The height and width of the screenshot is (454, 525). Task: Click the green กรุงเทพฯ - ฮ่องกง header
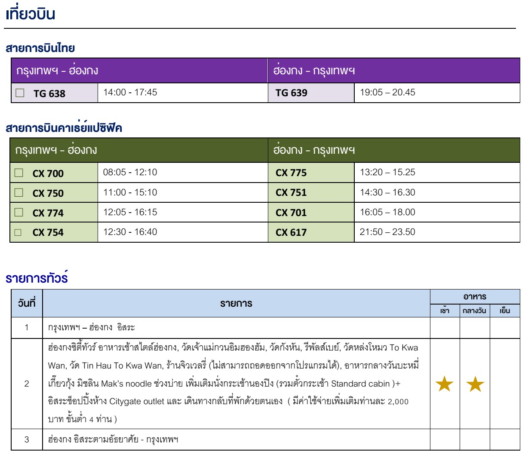point(139,150)
